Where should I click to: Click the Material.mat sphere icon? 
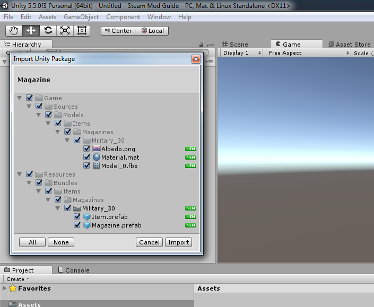point(97,157)
